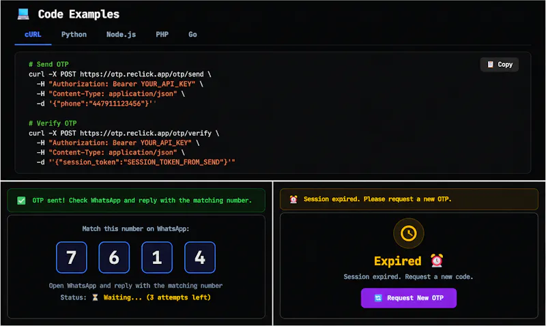The image size is (546, 326).
Task: Click 'Session expired. Please request a new OTP.' banner
Action: tap(377, 199)
